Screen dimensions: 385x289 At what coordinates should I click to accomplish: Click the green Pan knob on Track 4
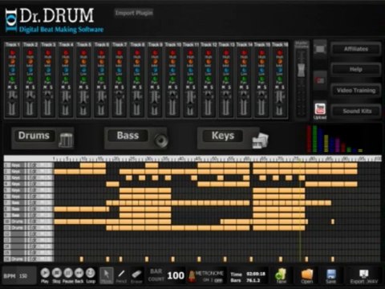click(66, 79)
